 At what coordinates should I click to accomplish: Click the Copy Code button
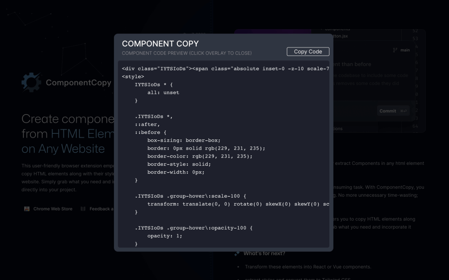(x=308, y=51)
